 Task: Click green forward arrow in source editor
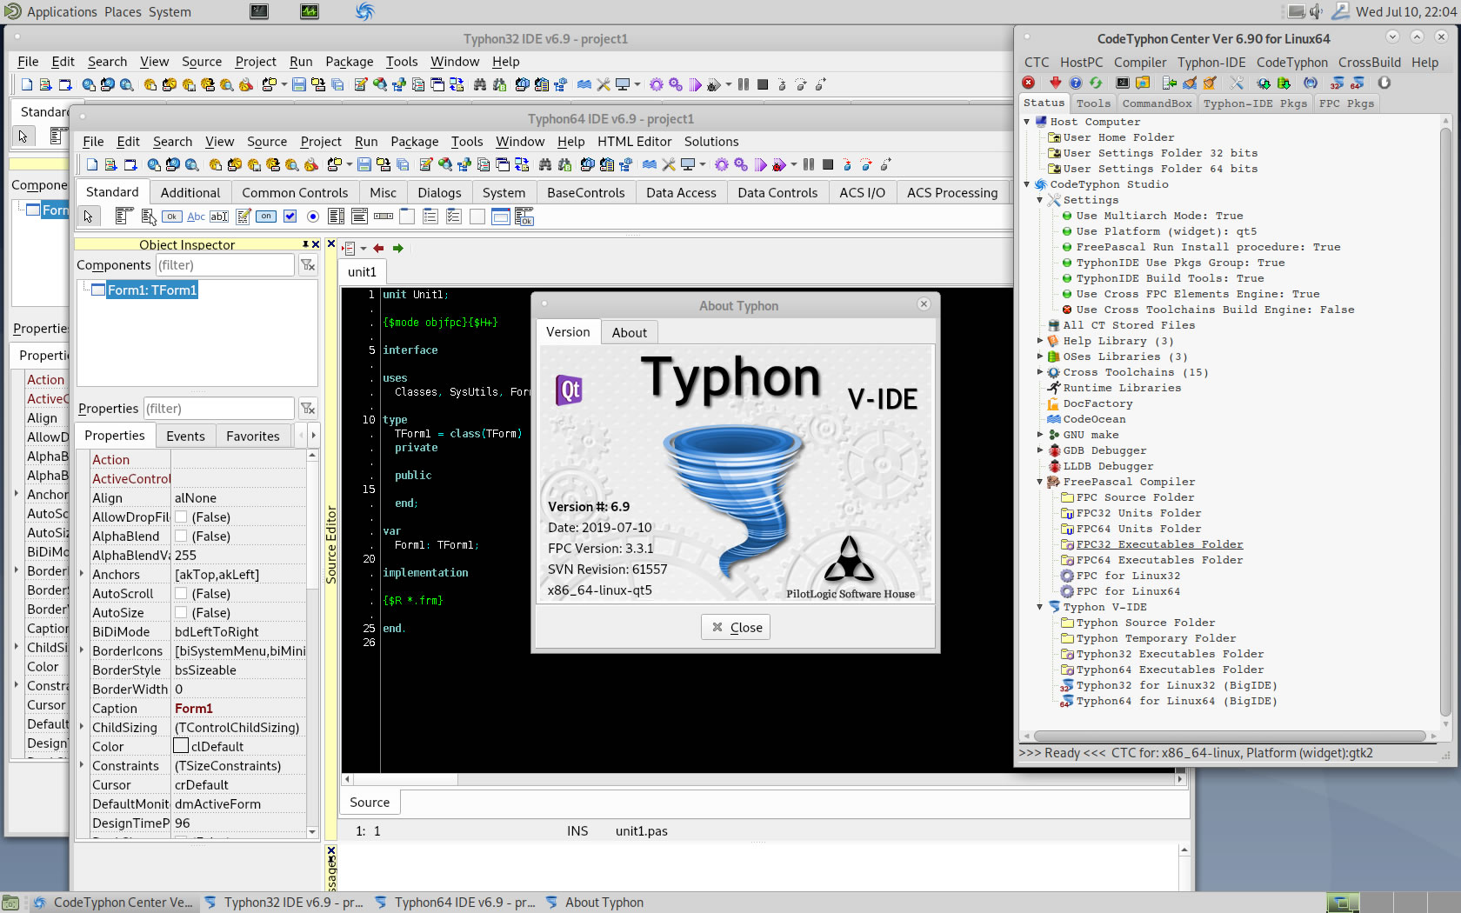pos(398,249)
